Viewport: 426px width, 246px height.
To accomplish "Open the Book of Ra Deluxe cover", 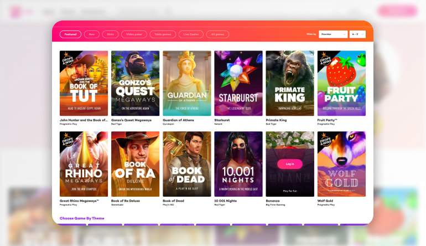I will (136, 164).
